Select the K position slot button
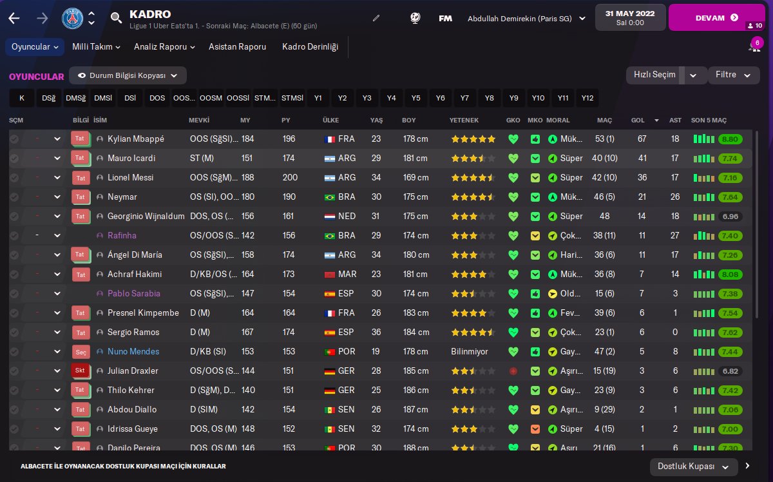The width and height of the screenshot is (773, 482). (22, 98)
